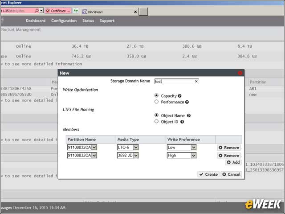Image resolution: width=285 pixels, height=214 pixels.
Task: Click 745.2 GB value
Action: [x=81, y=56]
